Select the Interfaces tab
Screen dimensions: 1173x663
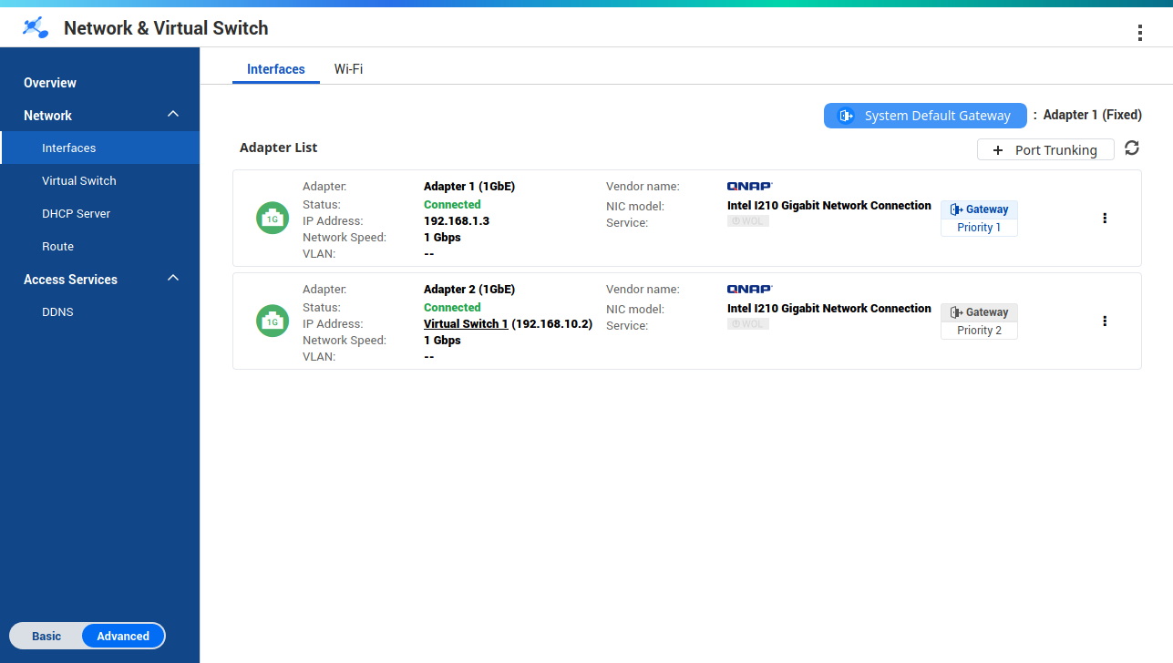[x=275, y=69]
